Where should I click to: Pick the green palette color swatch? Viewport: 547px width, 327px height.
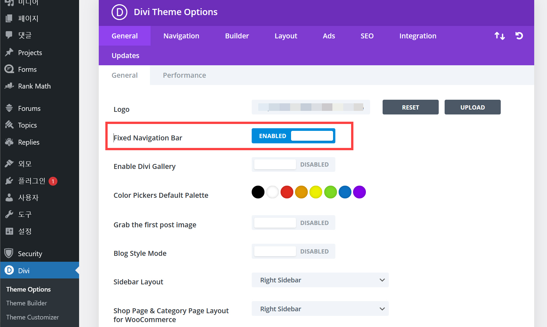pyautogui.click(x=330, y=192)
